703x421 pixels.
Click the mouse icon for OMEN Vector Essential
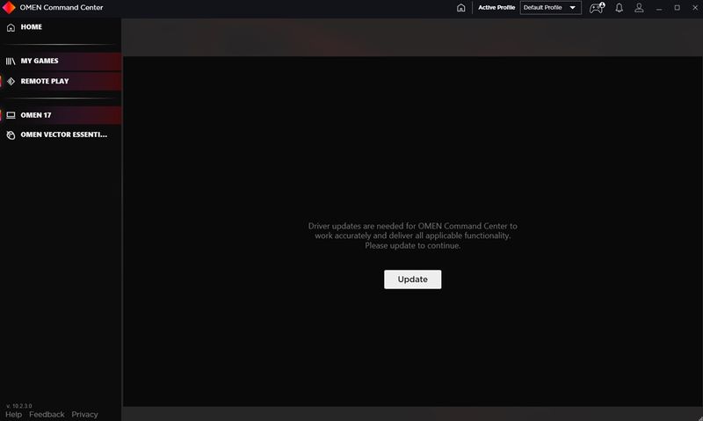(11, 135)
